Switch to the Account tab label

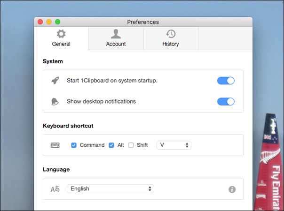[x=116, y=44]
